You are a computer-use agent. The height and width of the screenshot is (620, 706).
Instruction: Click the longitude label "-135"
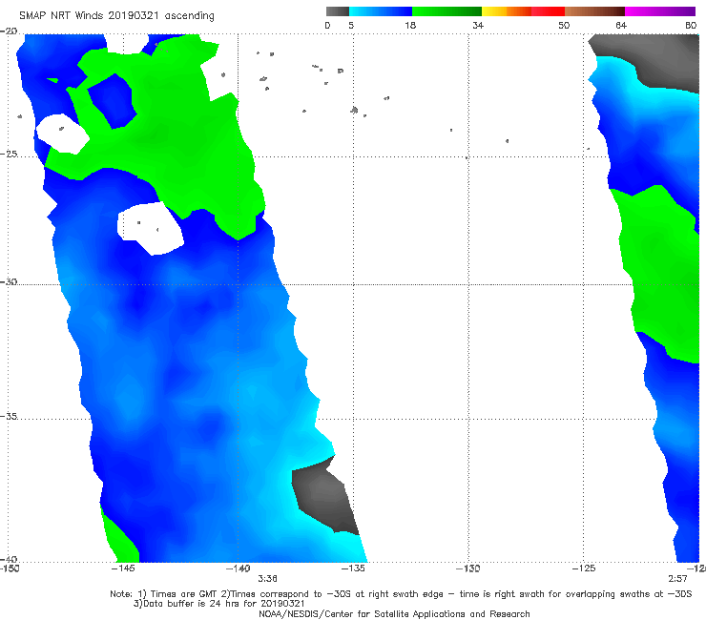coord(353,568)
